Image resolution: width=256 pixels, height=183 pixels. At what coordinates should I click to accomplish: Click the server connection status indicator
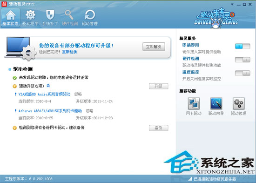[212, 179]
